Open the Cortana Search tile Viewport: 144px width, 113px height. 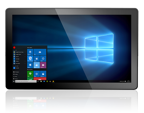click(x=43, y=59)
